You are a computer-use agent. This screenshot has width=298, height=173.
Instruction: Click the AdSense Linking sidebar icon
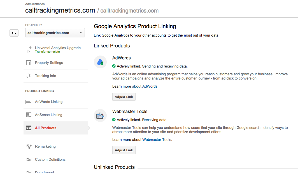click(29, 115)
